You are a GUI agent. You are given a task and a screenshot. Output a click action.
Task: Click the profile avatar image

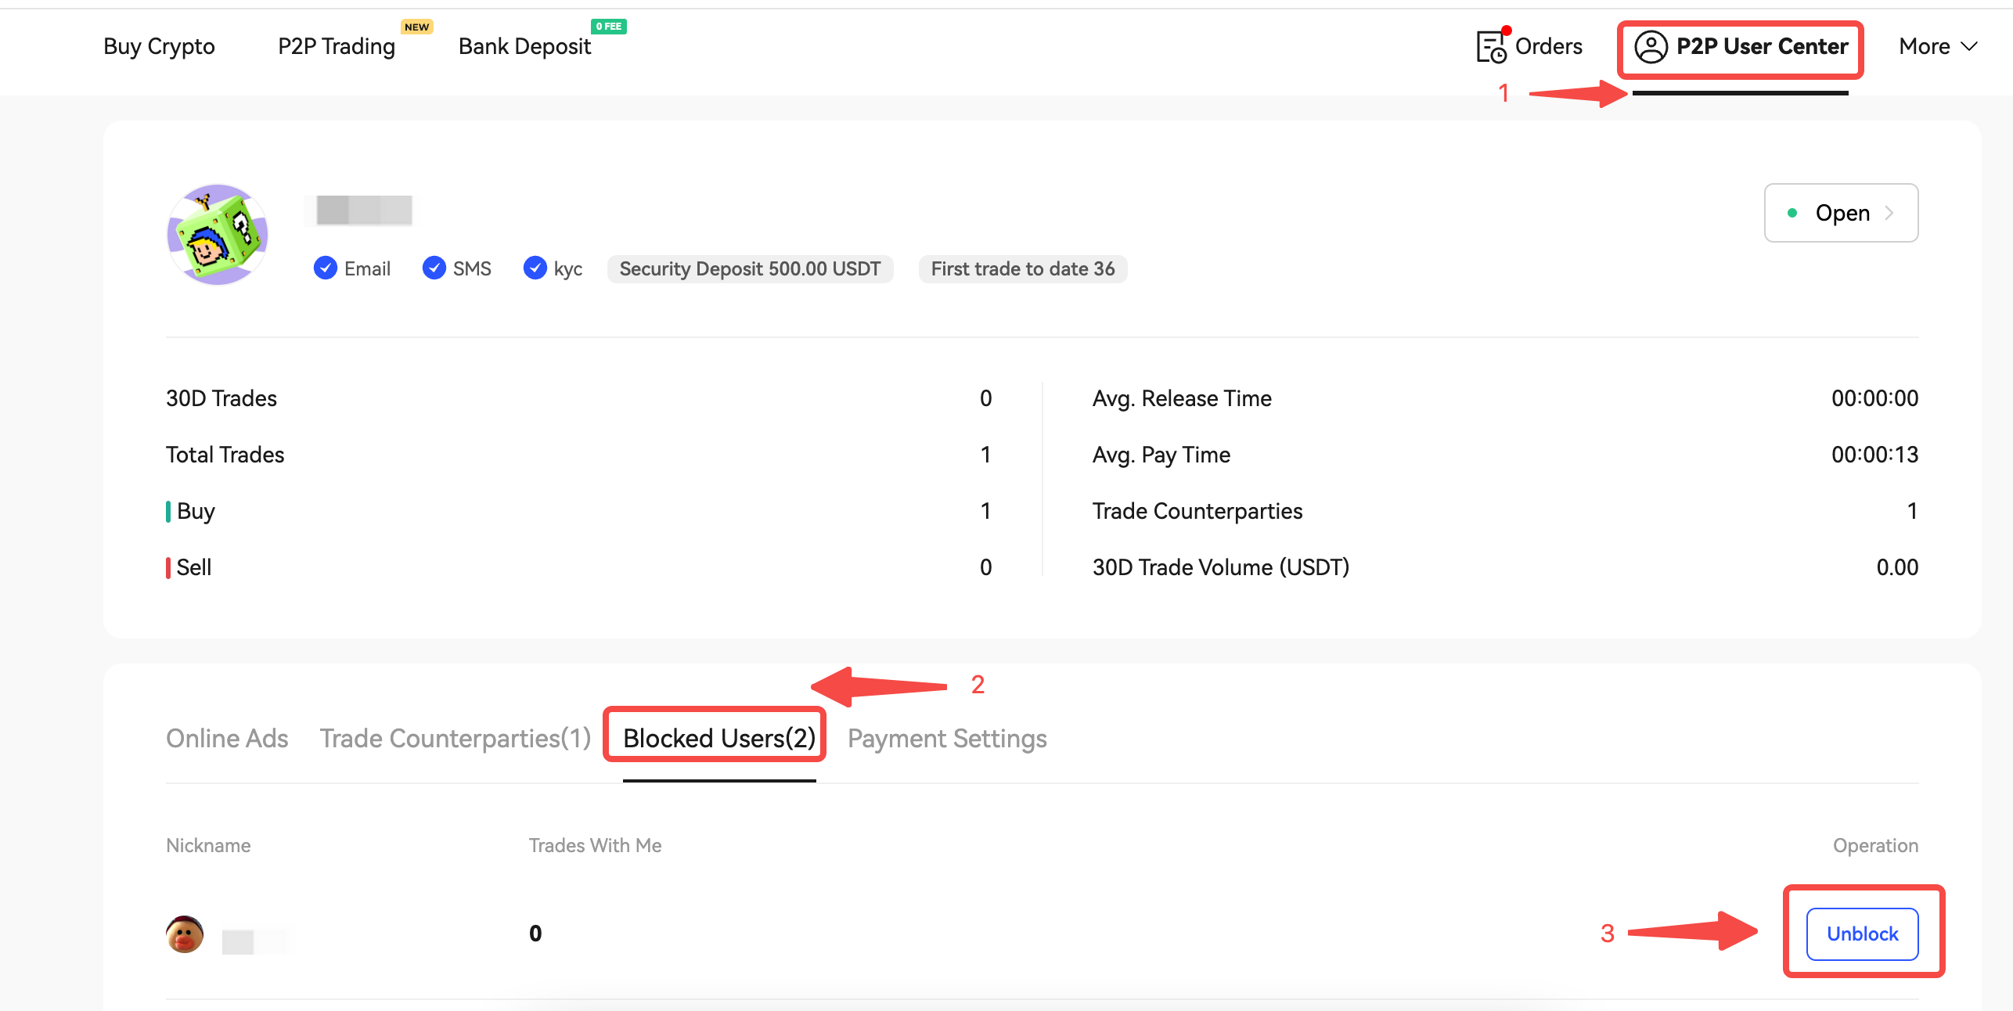pos(218,234)
